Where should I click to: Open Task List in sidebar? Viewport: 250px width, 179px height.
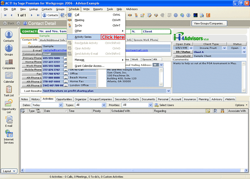[x=9, y=91]
